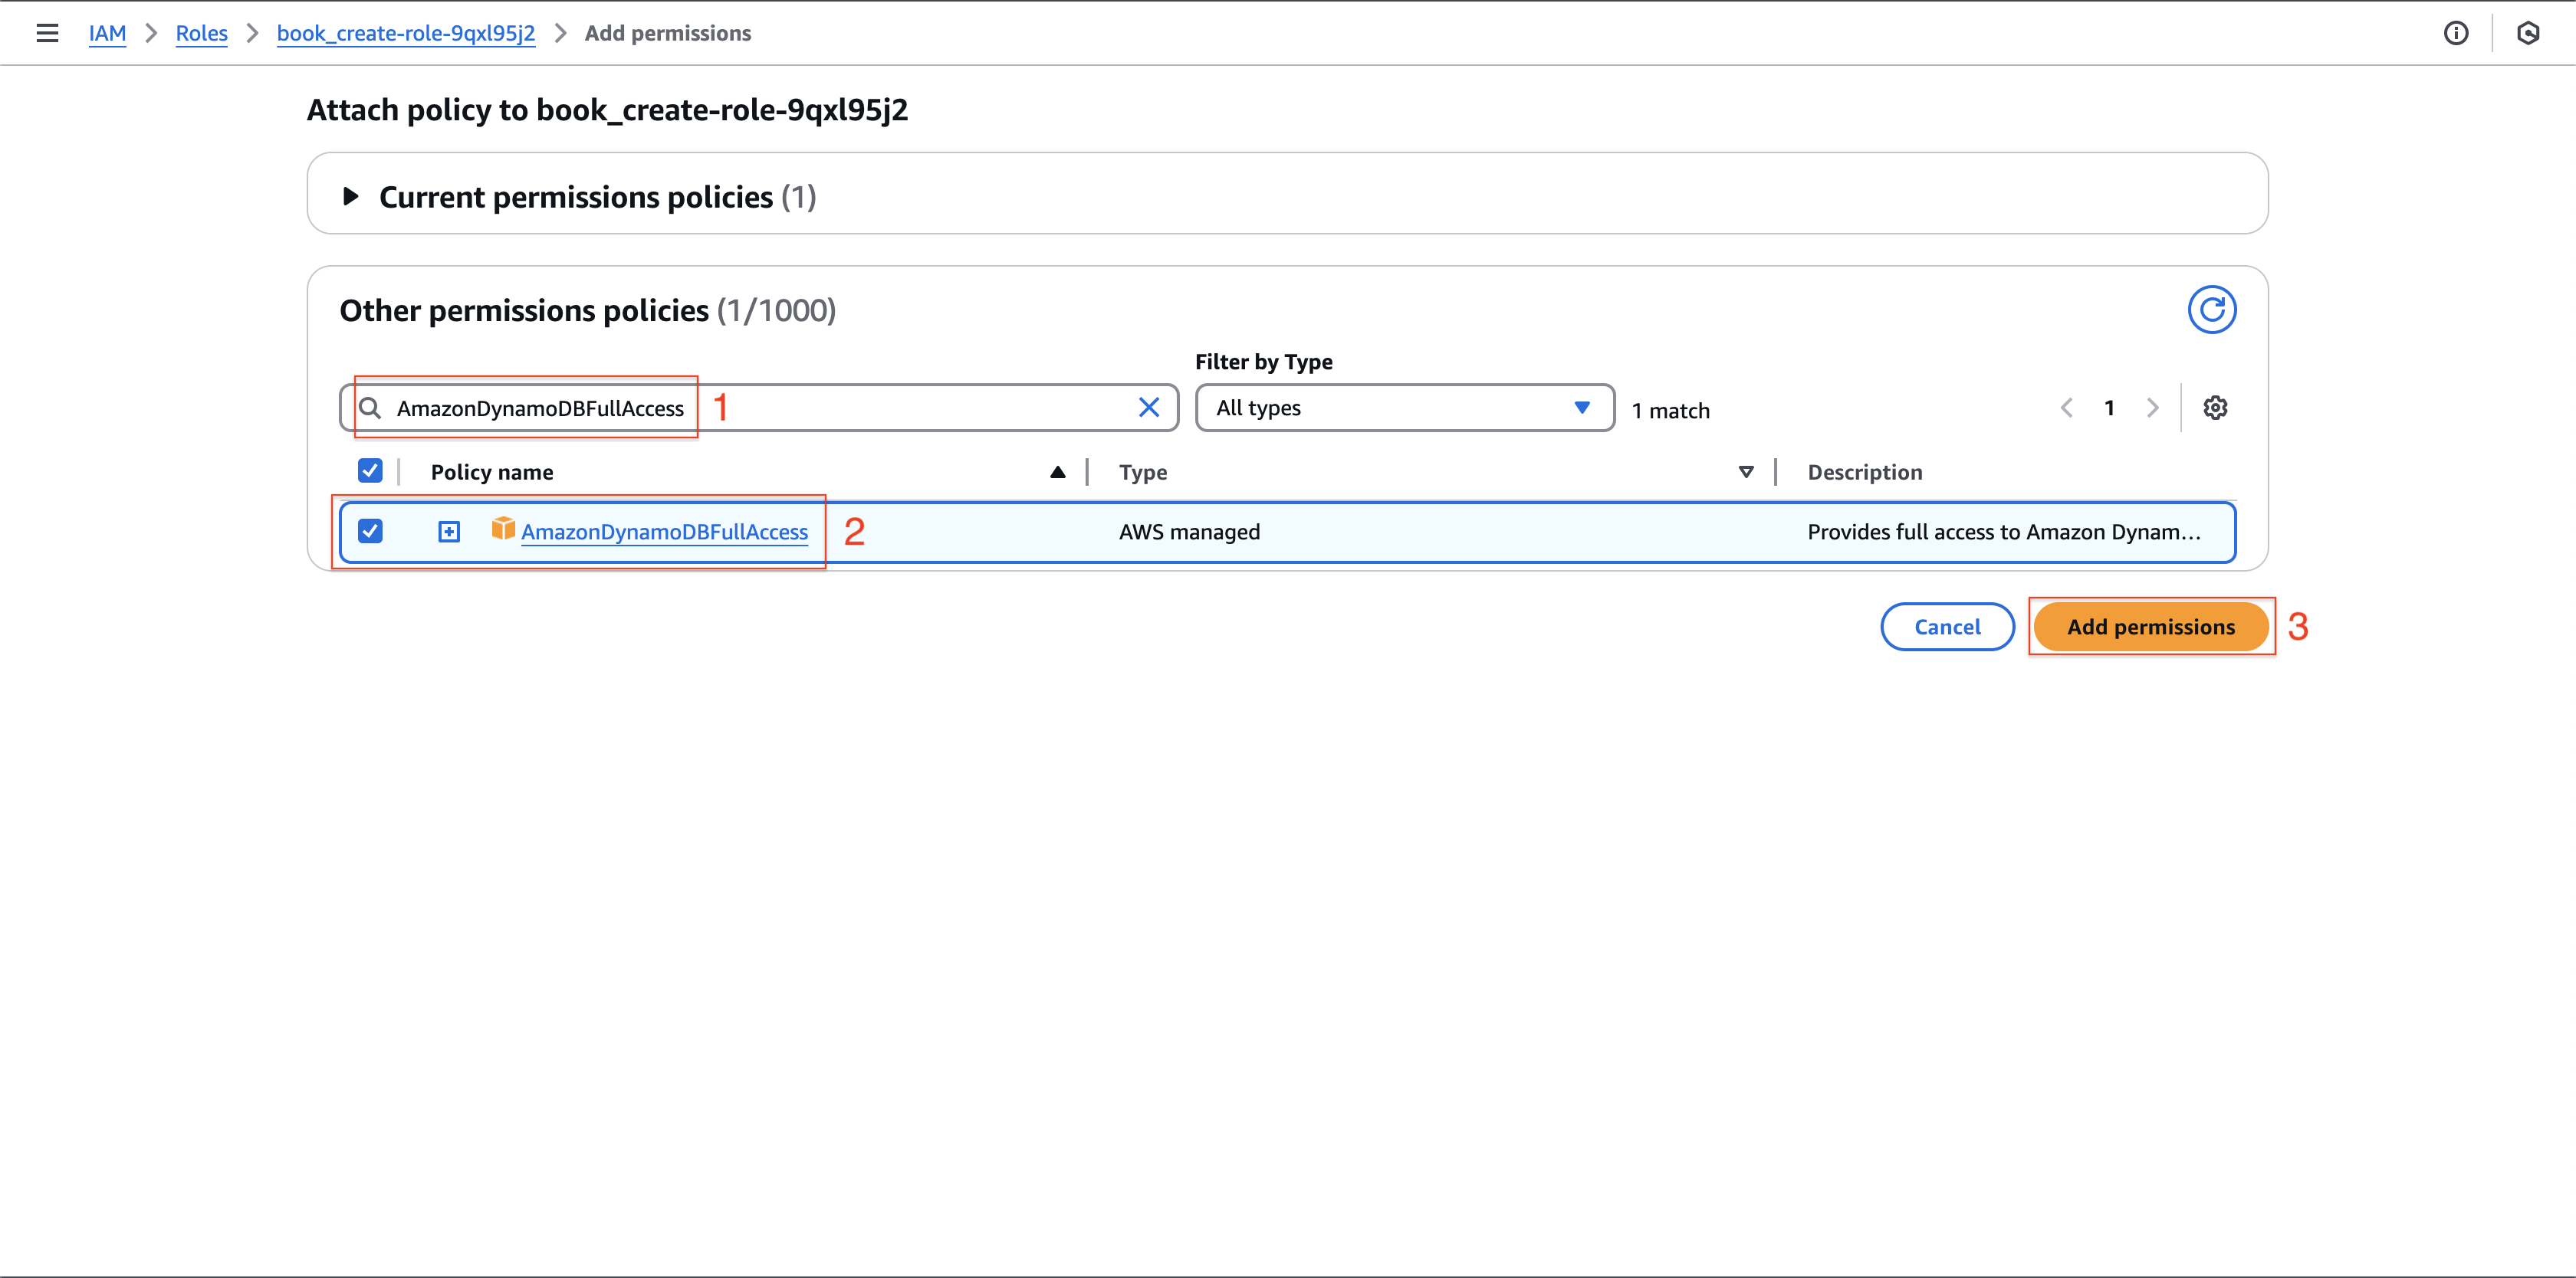Click the Other permissions policies heading
Image resolution: width=2576 pixels, height=1278 pixels.
[x=587, y=311]
